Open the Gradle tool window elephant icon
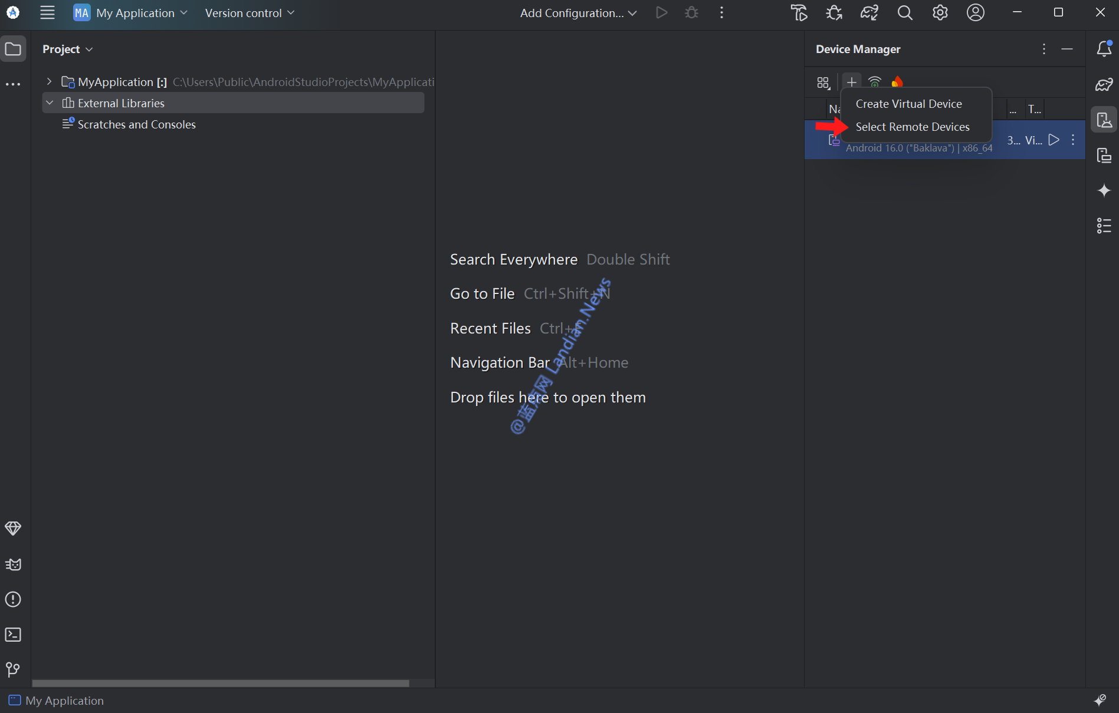 (1104, 85)
